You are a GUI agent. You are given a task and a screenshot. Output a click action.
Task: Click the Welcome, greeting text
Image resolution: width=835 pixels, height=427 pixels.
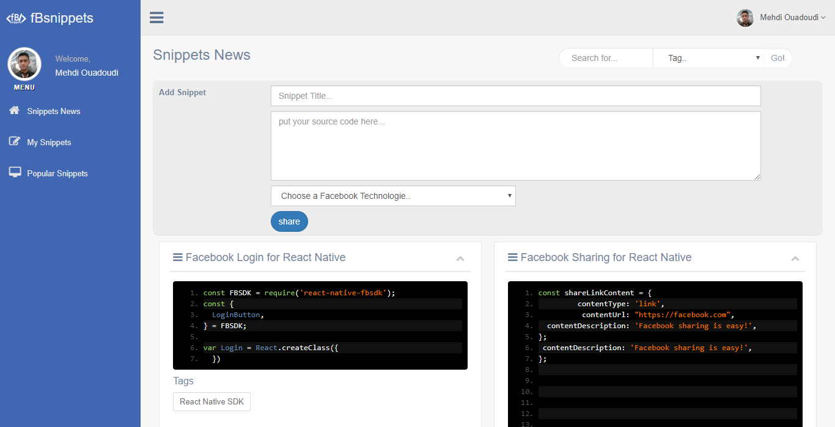(73, 59)
